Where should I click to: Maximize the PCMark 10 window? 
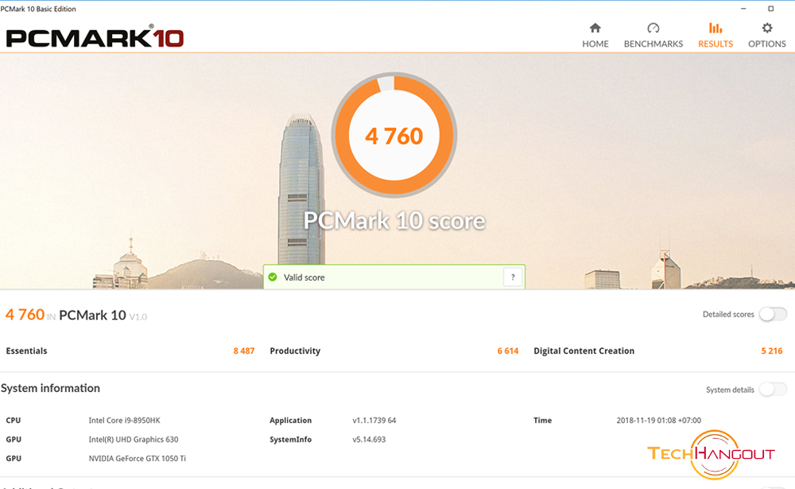pyautogui.click(x=770, y=9)
